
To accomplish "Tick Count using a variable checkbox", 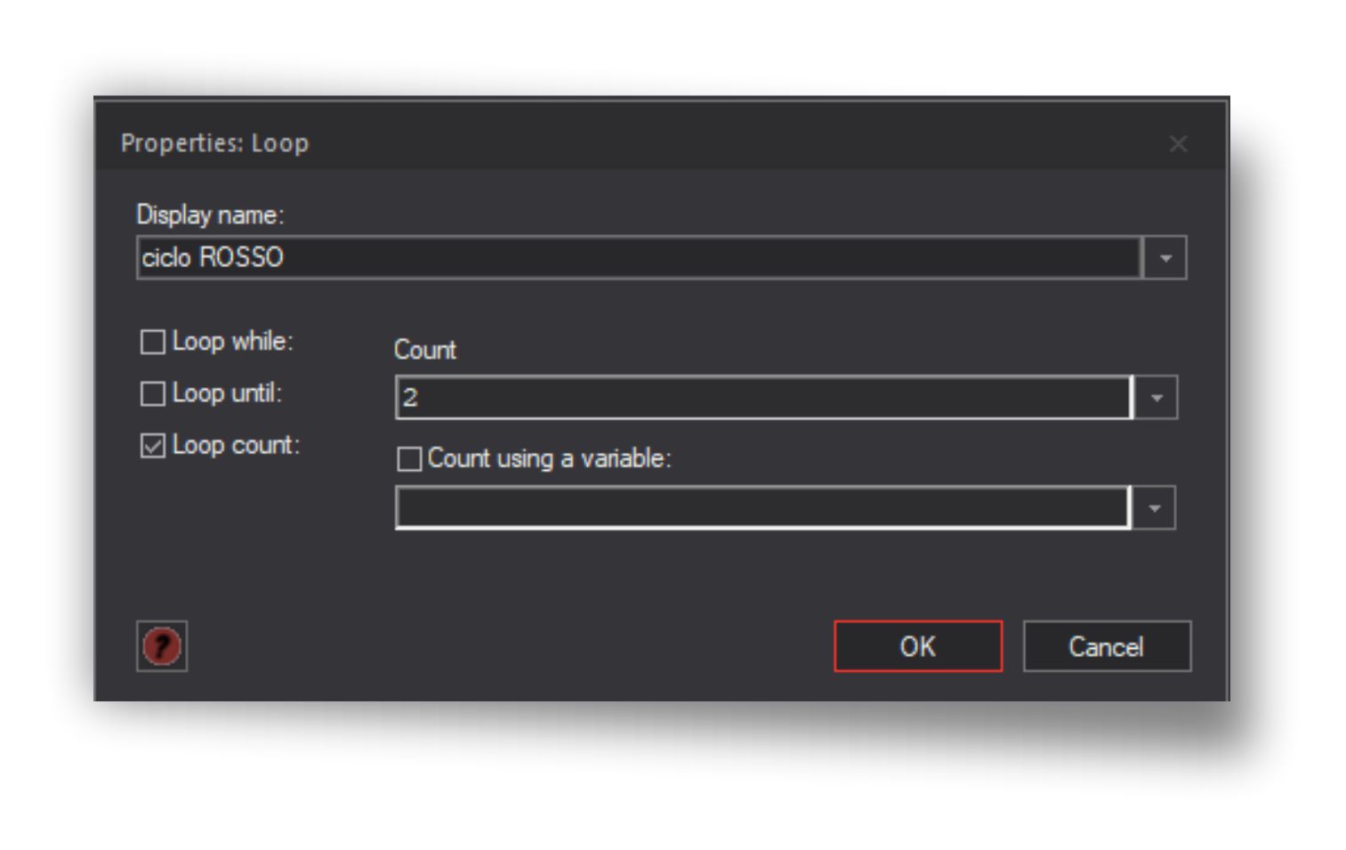I will point(409,459).
